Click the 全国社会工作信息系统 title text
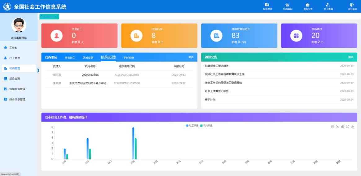 coord(40,7)
